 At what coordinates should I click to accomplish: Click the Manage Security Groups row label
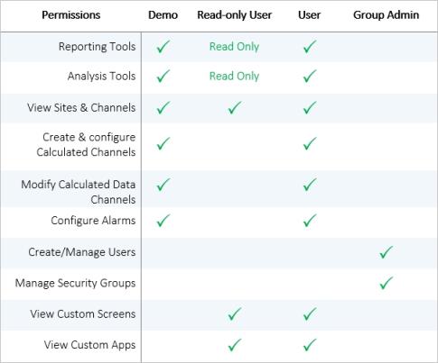click(x=75, y=283)
